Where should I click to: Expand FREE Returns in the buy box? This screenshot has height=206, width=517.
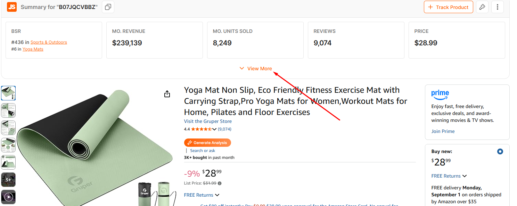[449, 176]
